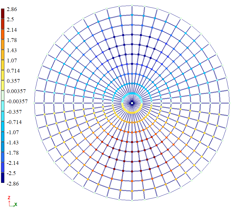The height and width of the screenshot is (210, 235).
Task: Click the -2.86 minimum legend value
Action: click(x=13, y=184)
